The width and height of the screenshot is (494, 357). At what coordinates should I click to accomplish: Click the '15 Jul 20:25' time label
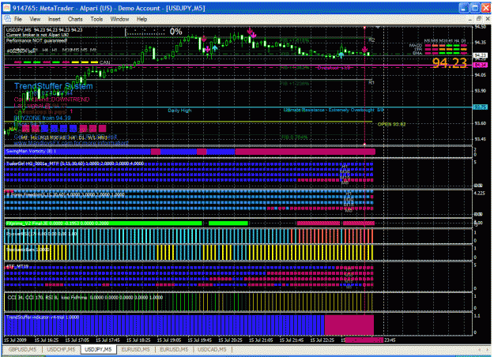click(230, 340)
